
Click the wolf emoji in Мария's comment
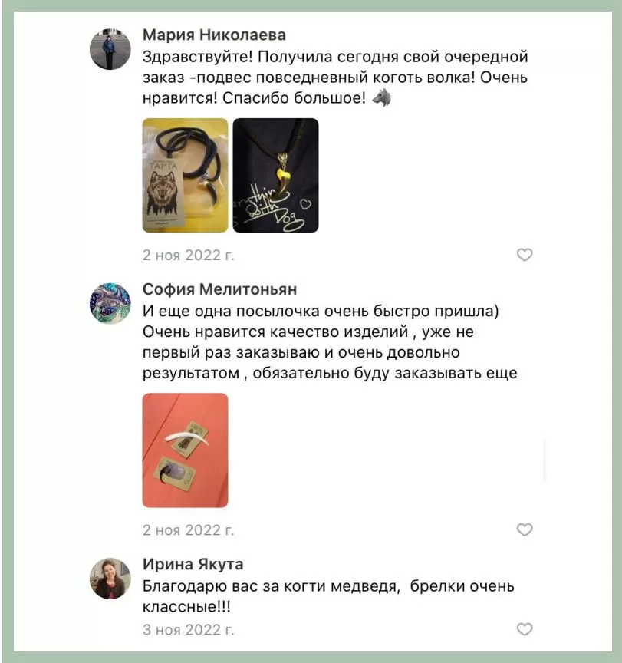(x=382, y=97)
